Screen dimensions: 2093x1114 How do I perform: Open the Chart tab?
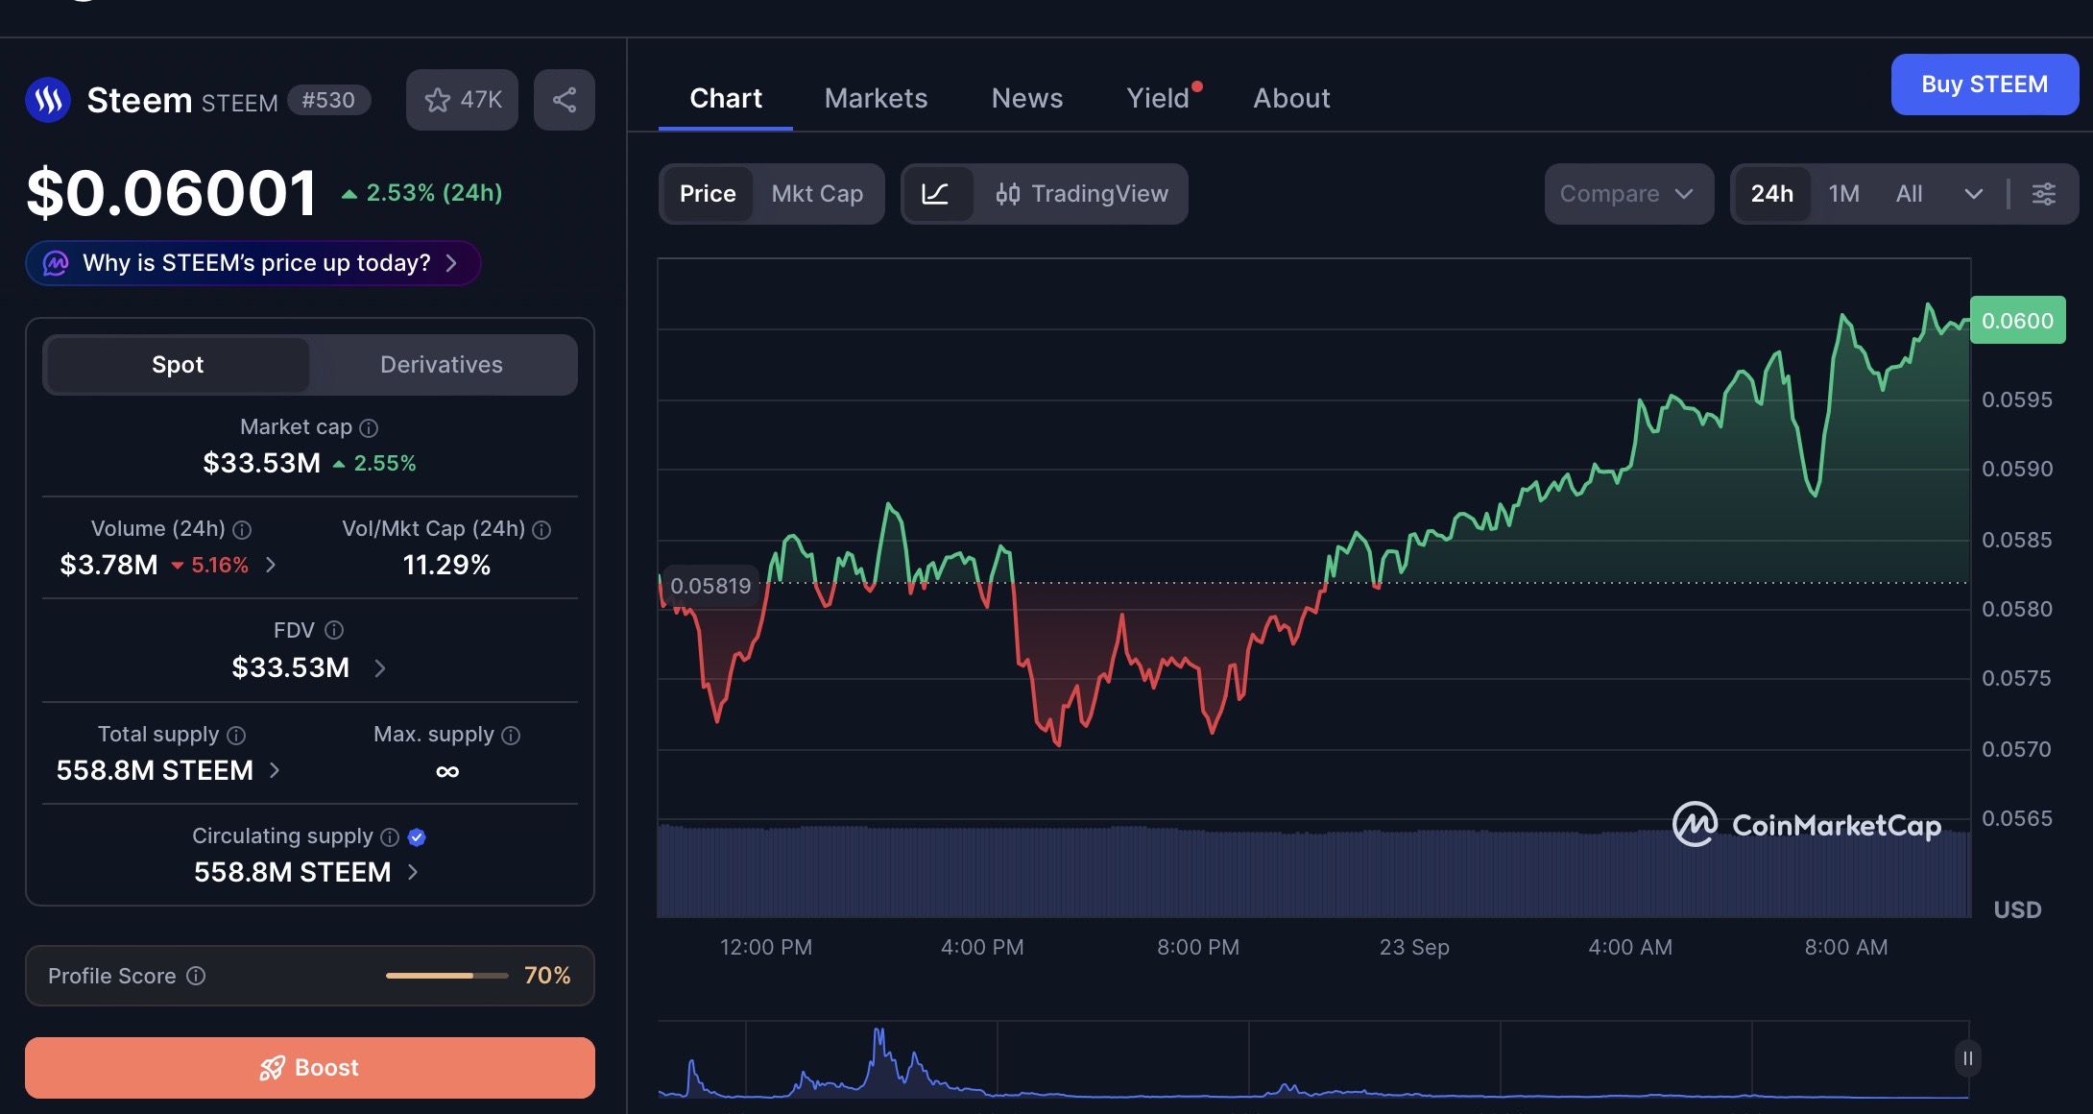(726, 98)
